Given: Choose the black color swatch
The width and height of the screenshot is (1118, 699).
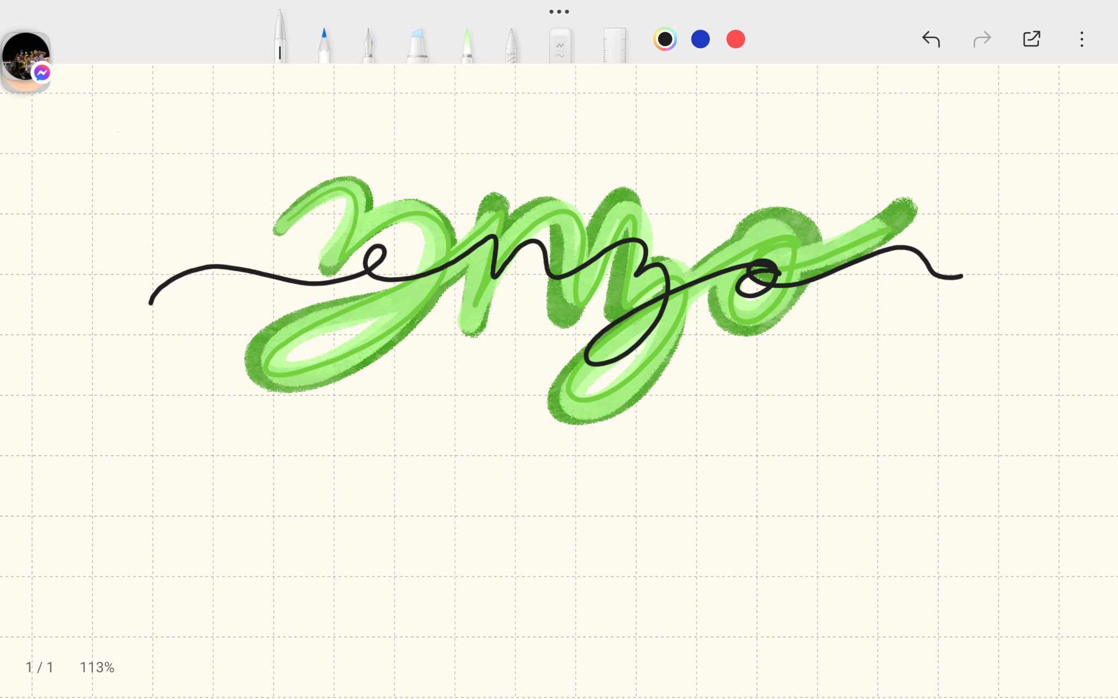Looking at the screenshot, I should tap(665, 39).
